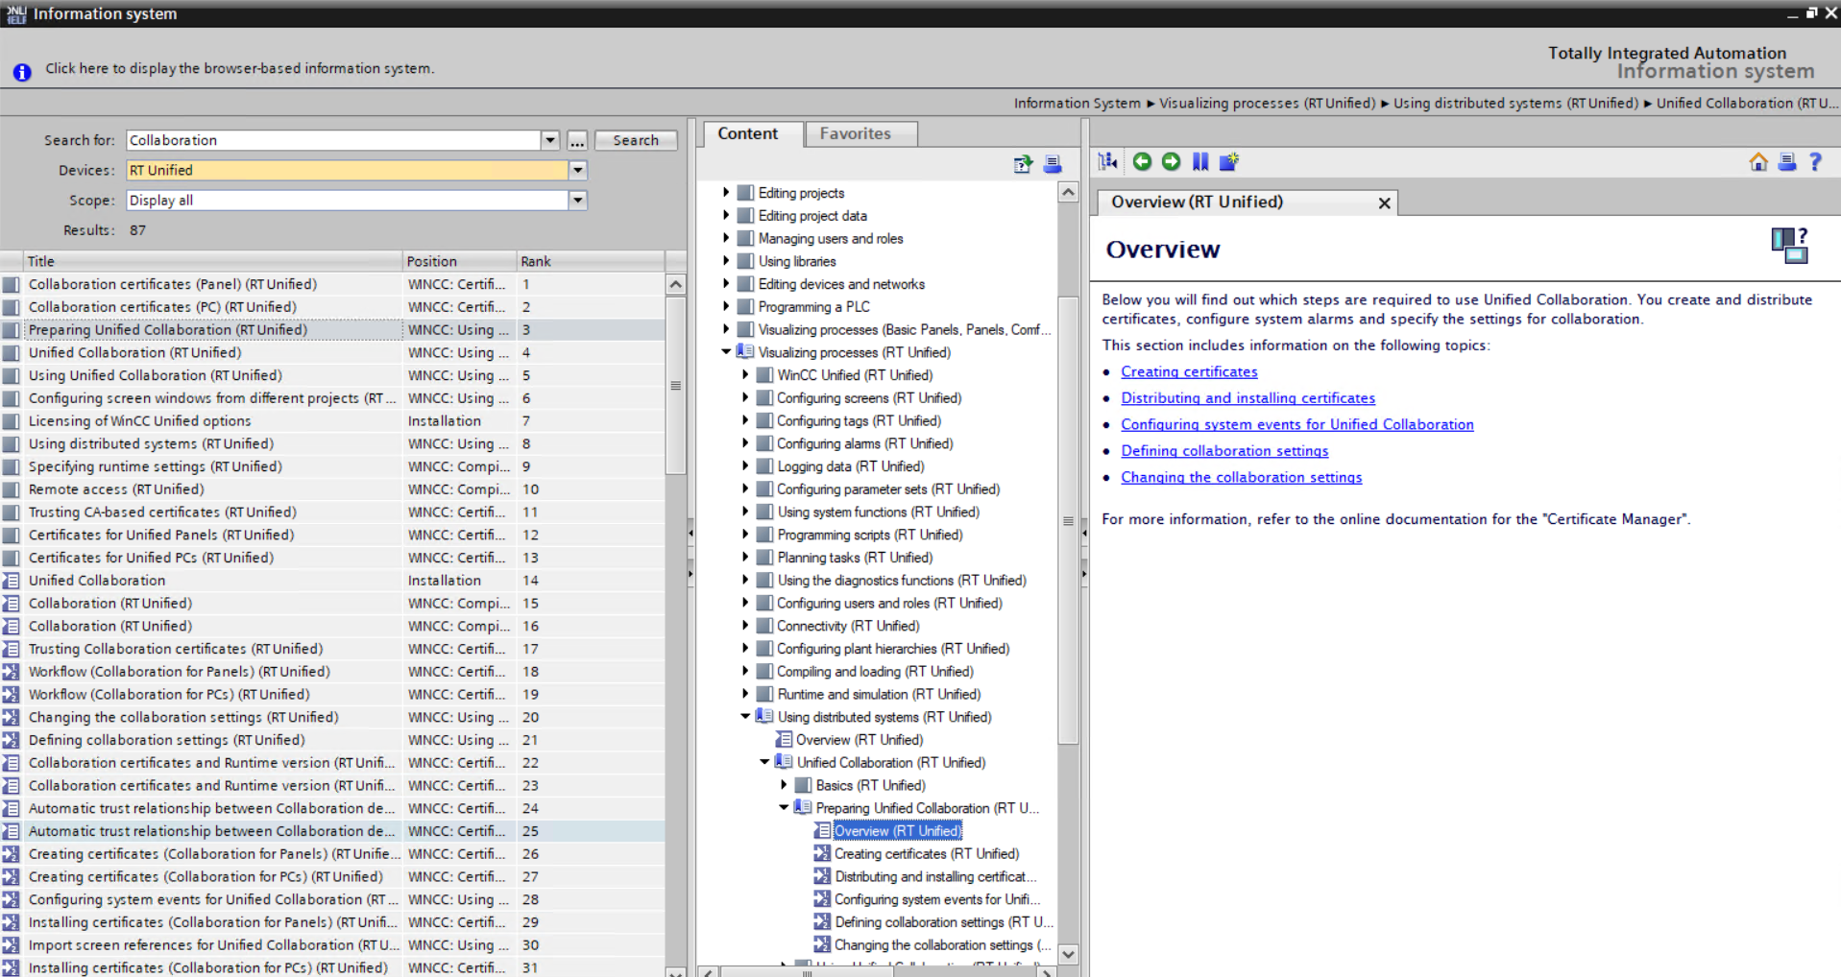Click the green forward navigation arrow
The height and width of the screenshot is (977, 1841).
(x=1171, y=161)
